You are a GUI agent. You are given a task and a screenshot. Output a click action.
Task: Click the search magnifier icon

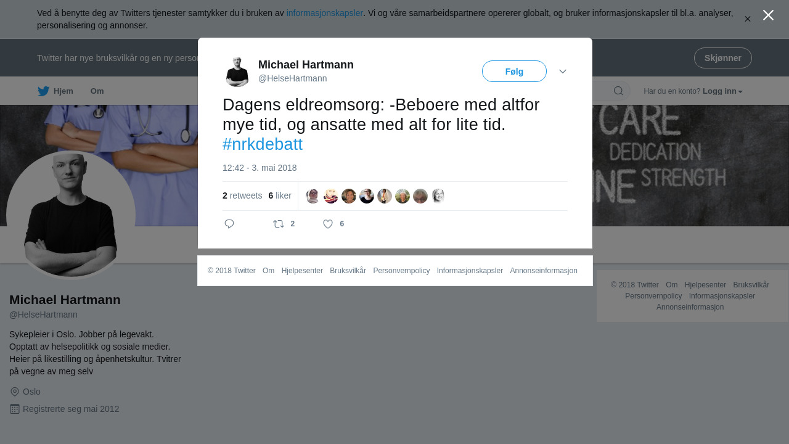618,91
